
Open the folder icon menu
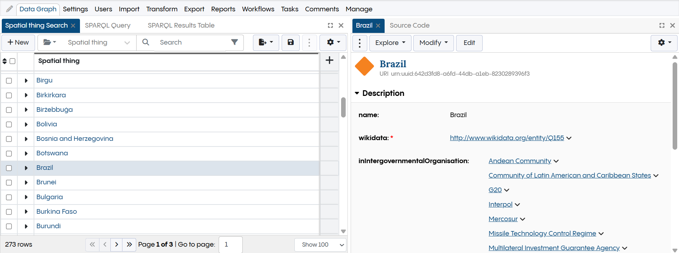point(50,42)
